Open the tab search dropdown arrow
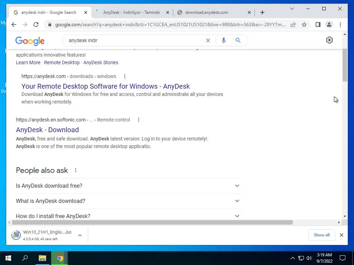 tap(292, 9)
